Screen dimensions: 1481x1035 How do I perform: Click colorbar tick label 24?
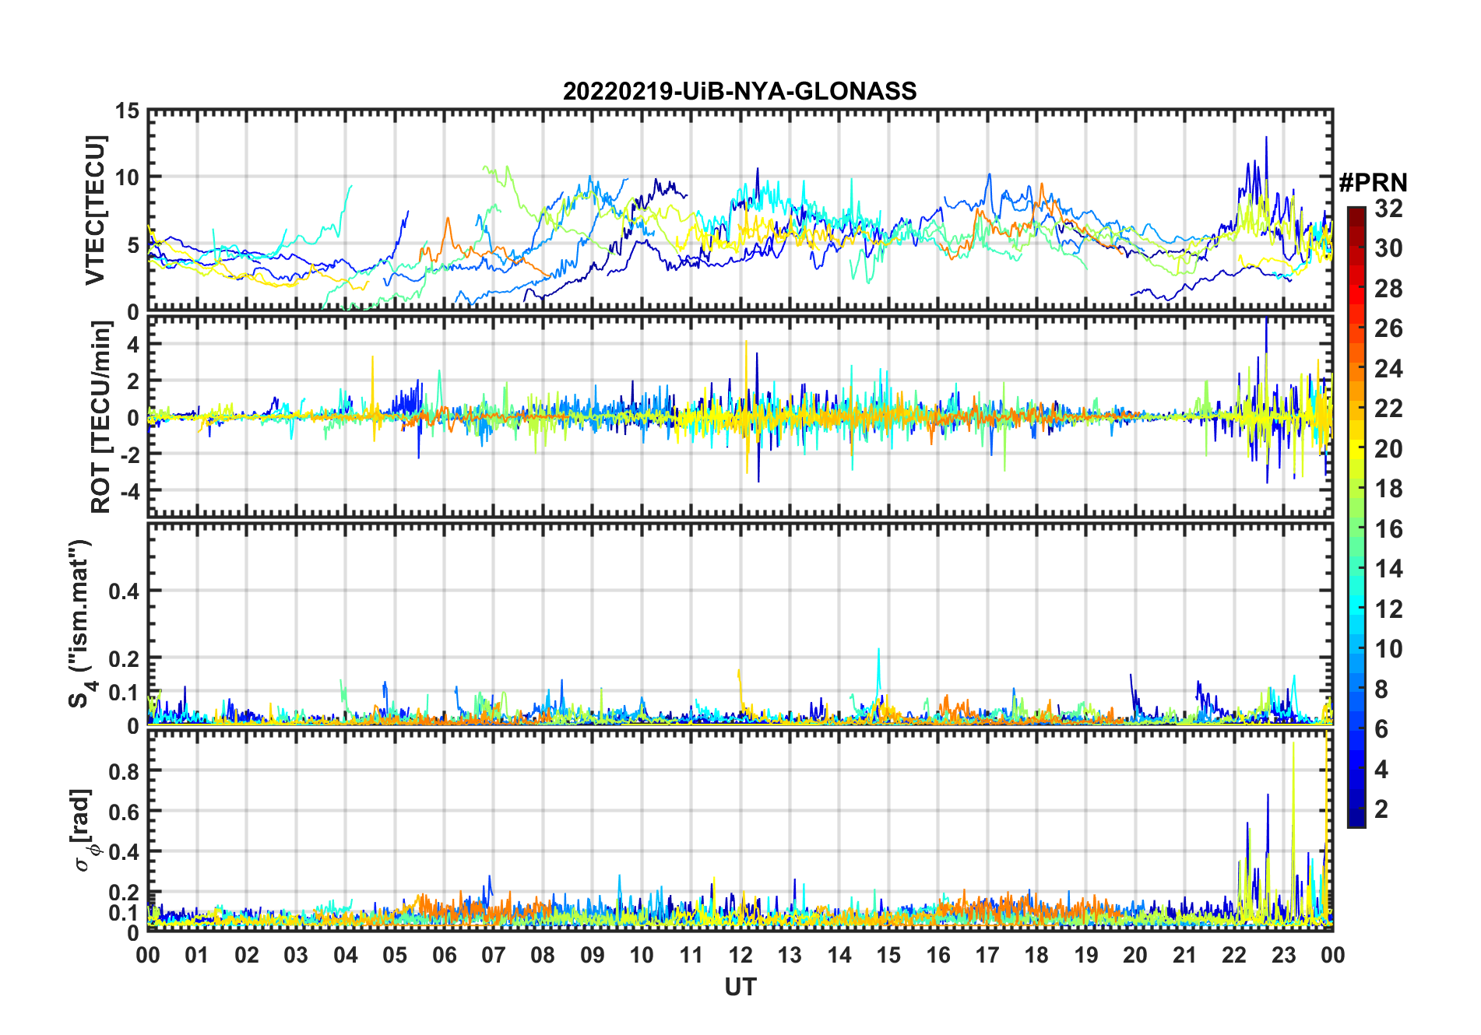coord(1388,368)
